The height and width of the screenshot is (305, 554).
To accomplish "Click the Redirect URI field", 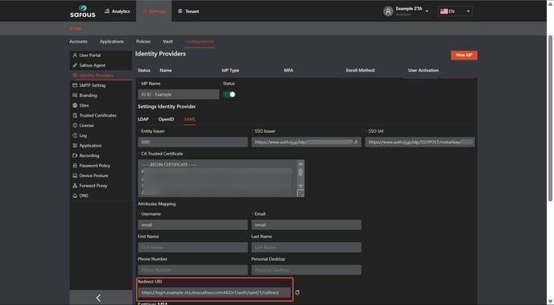I will pyautogui.click(x=214, y=293).
